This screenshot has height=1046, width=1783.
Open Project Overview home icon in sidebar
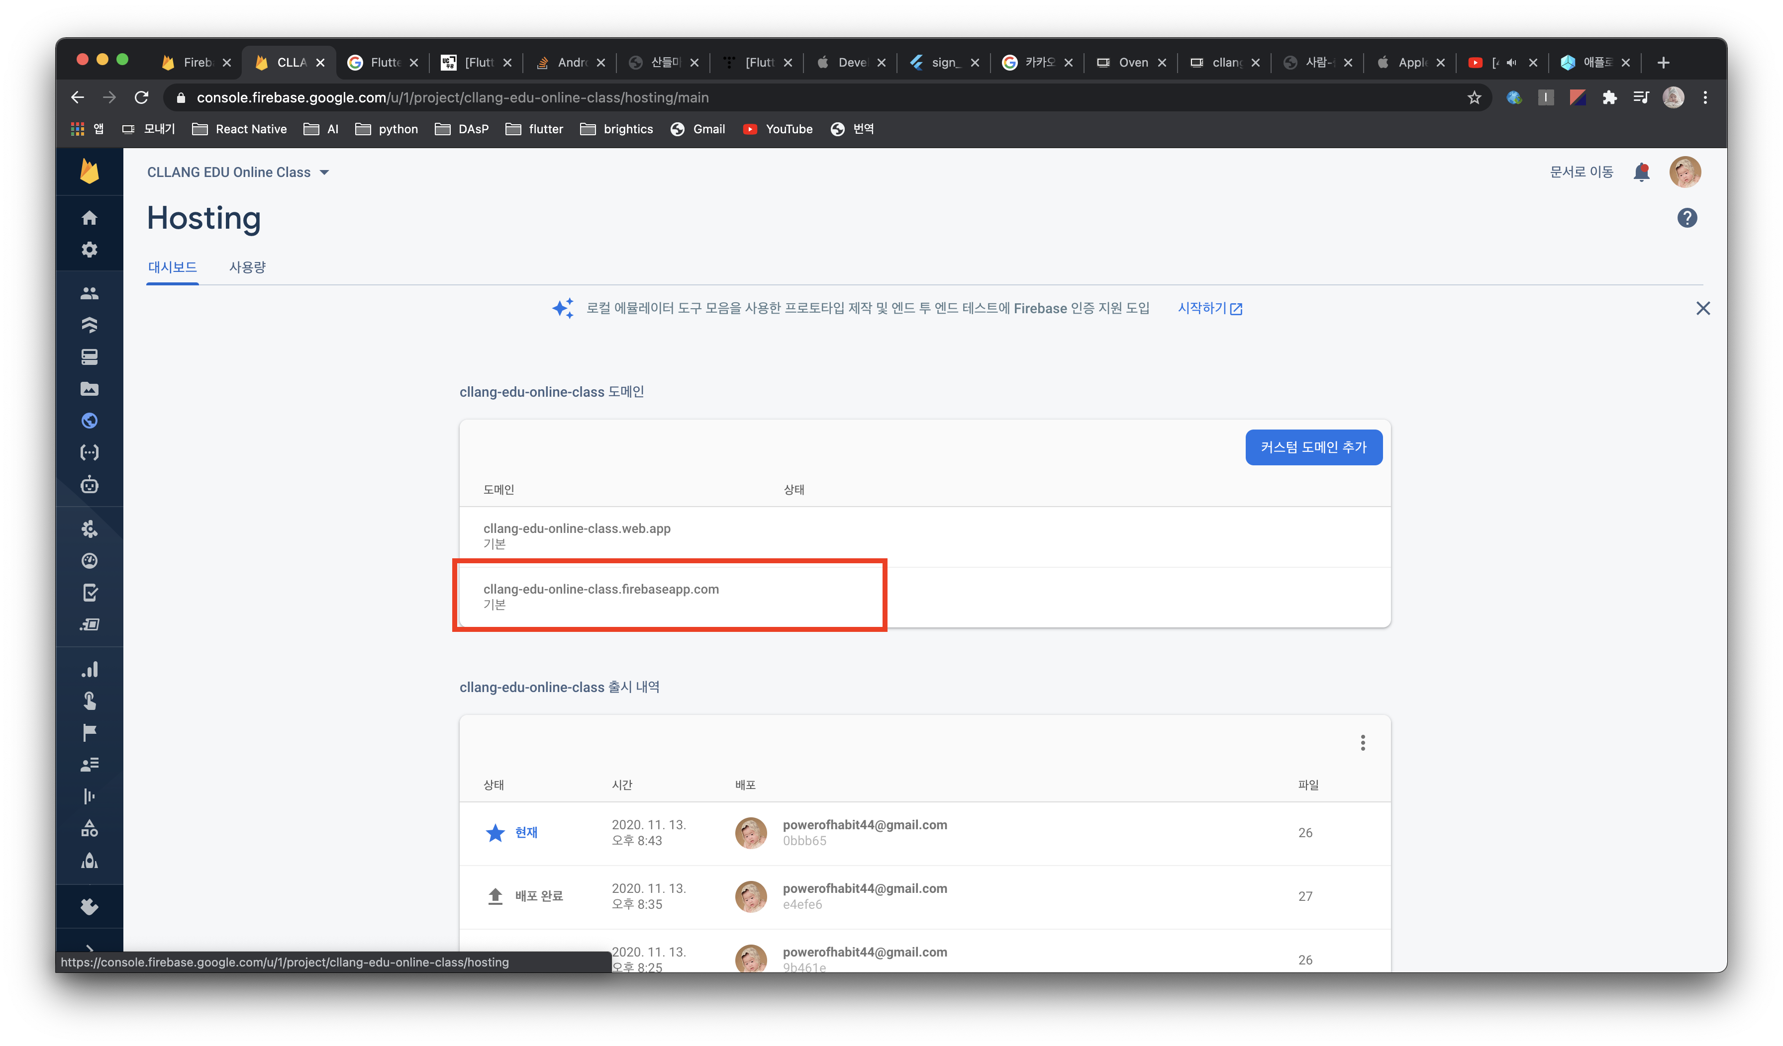click(x=89, y=218)
